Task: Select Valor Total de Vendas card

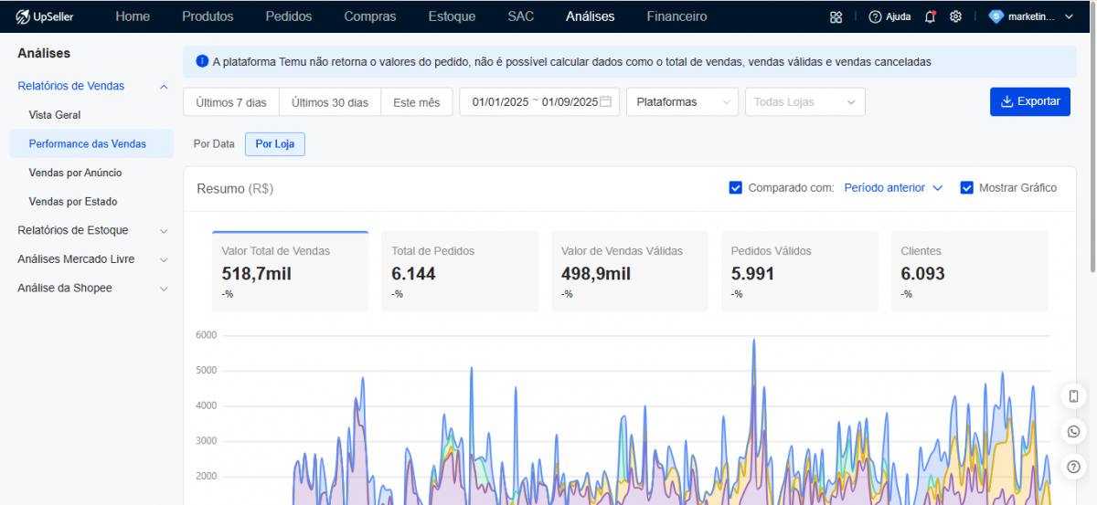Action: [x=290, y=271]
